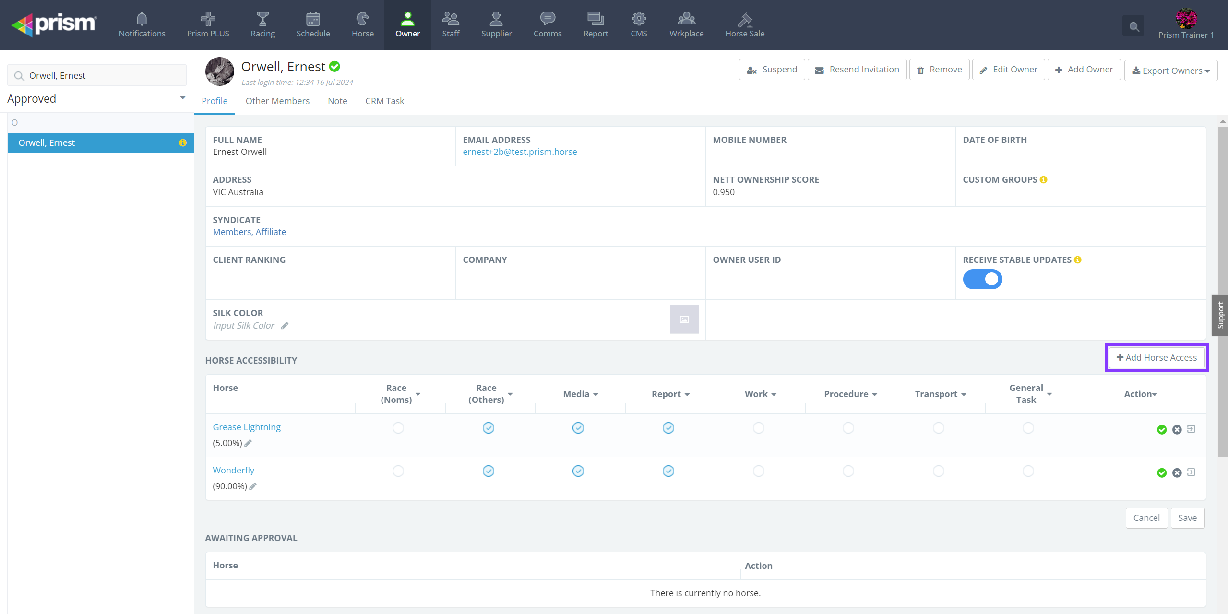Click the Horse Sale gavel icon
Screen dimensions: 1228x614
745,19
